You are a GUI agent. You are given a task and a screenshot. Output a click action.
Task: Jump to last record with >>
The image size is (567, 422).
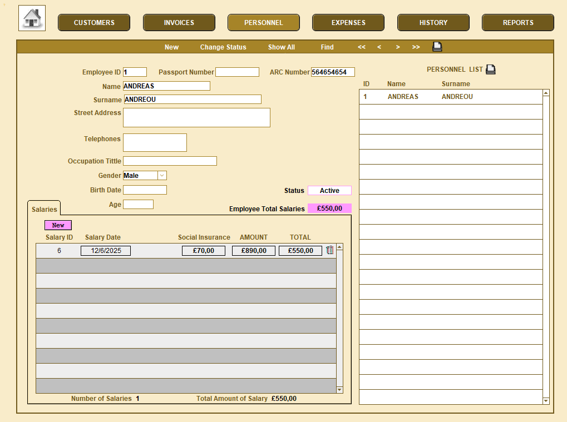click(416, 47)
